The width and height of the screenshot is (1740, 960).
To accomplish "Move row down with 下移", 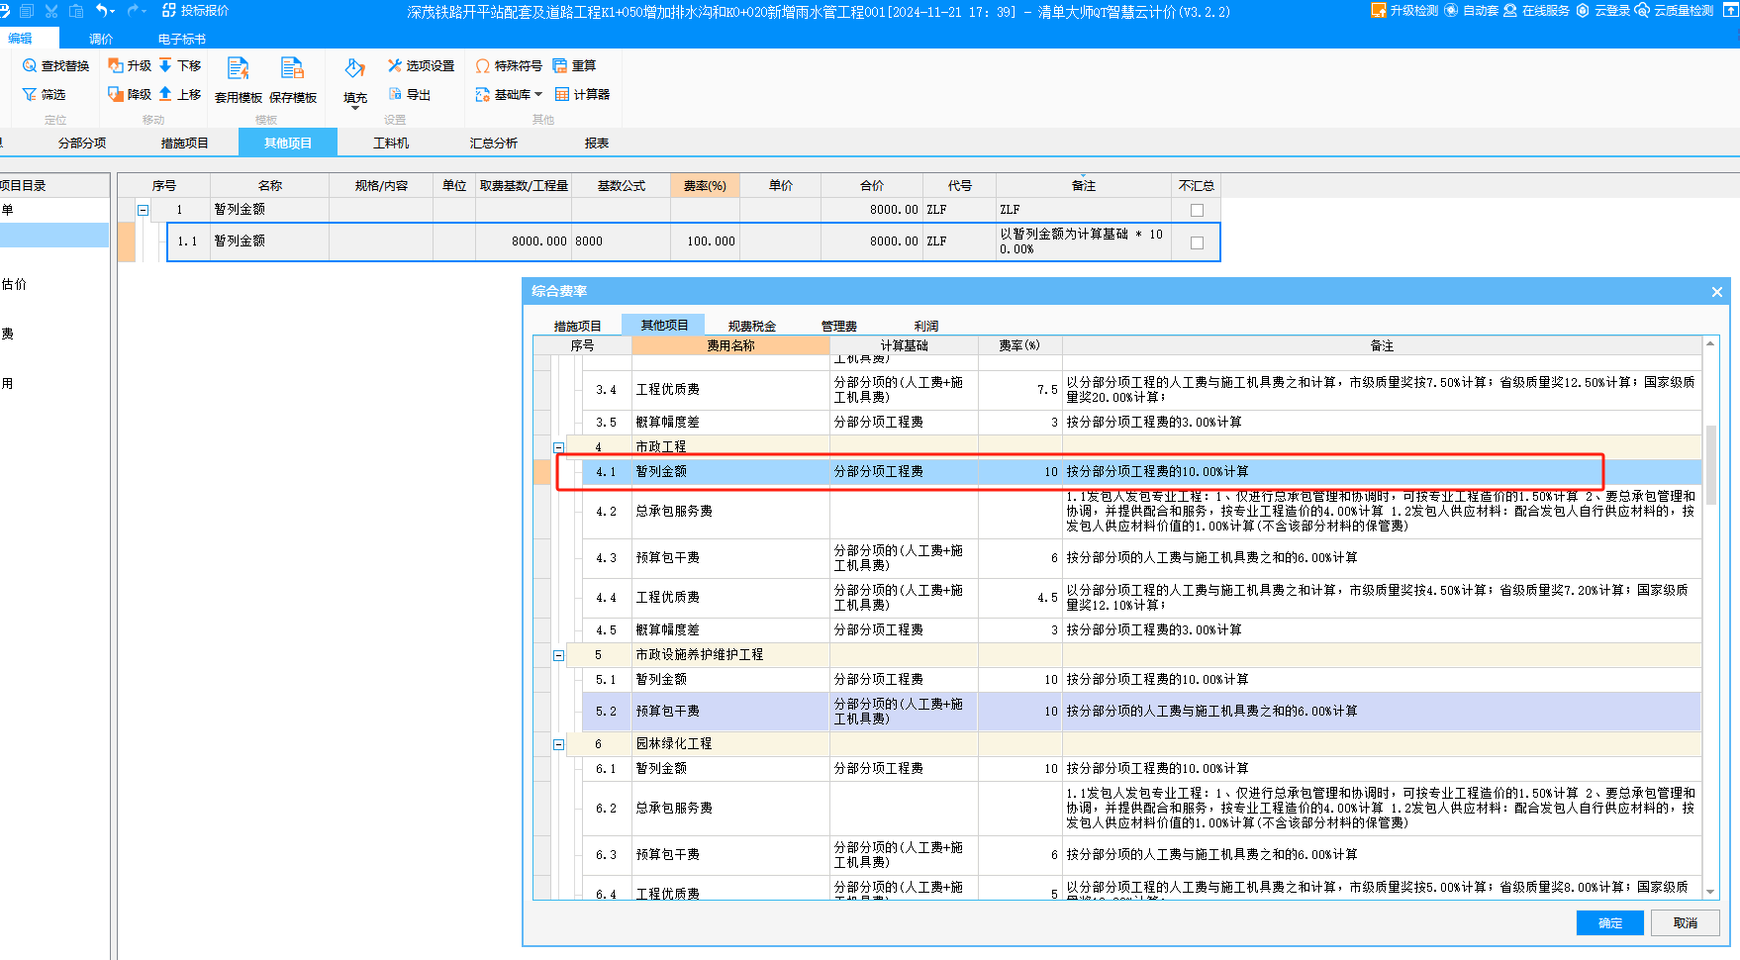I will (180, 65).
